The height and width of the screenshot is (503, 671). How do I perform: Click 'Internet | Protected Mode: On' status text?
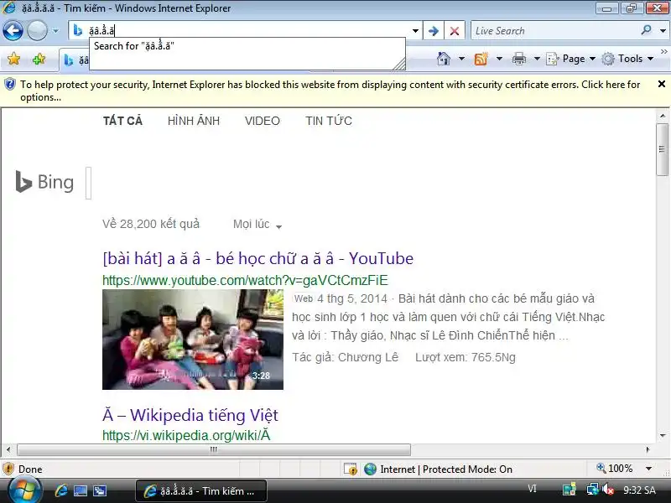coord(446,469)
